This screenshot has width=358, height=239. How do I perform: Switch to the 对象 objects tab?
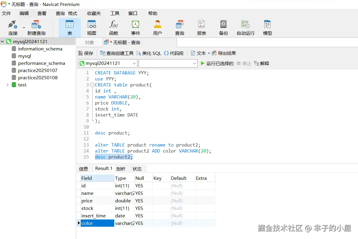[89, 43]
